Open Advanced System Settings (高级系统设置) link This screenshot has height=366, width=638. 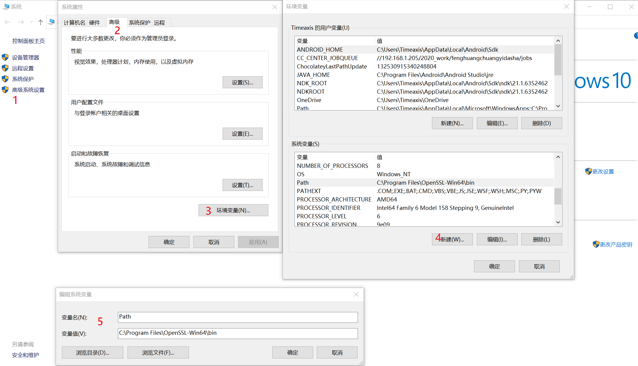pos(28,90)
